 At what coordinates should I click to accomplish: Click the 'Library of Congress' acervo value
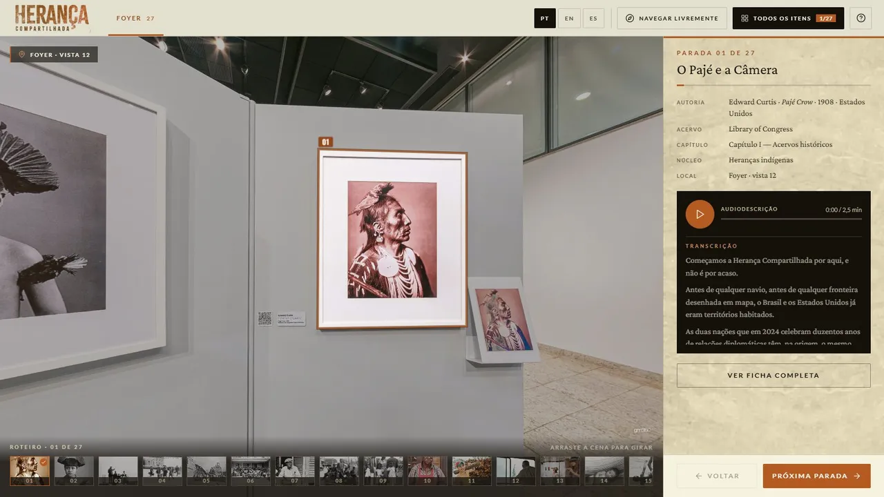tap(760, 129)
